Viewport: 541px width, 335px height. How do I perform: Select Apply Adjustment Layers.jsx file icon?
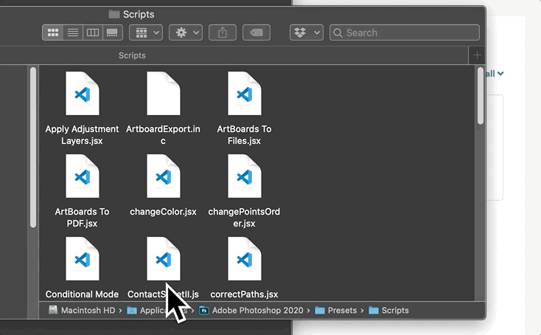tap(83, 93)
